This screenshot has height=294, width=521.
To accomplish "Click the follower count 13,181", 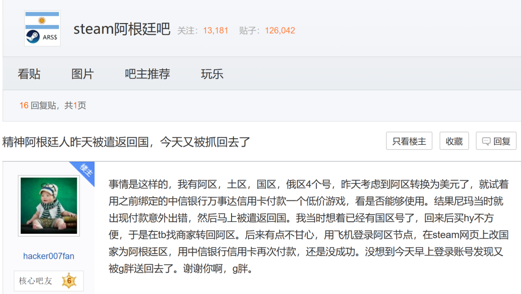I will point(215,31).
